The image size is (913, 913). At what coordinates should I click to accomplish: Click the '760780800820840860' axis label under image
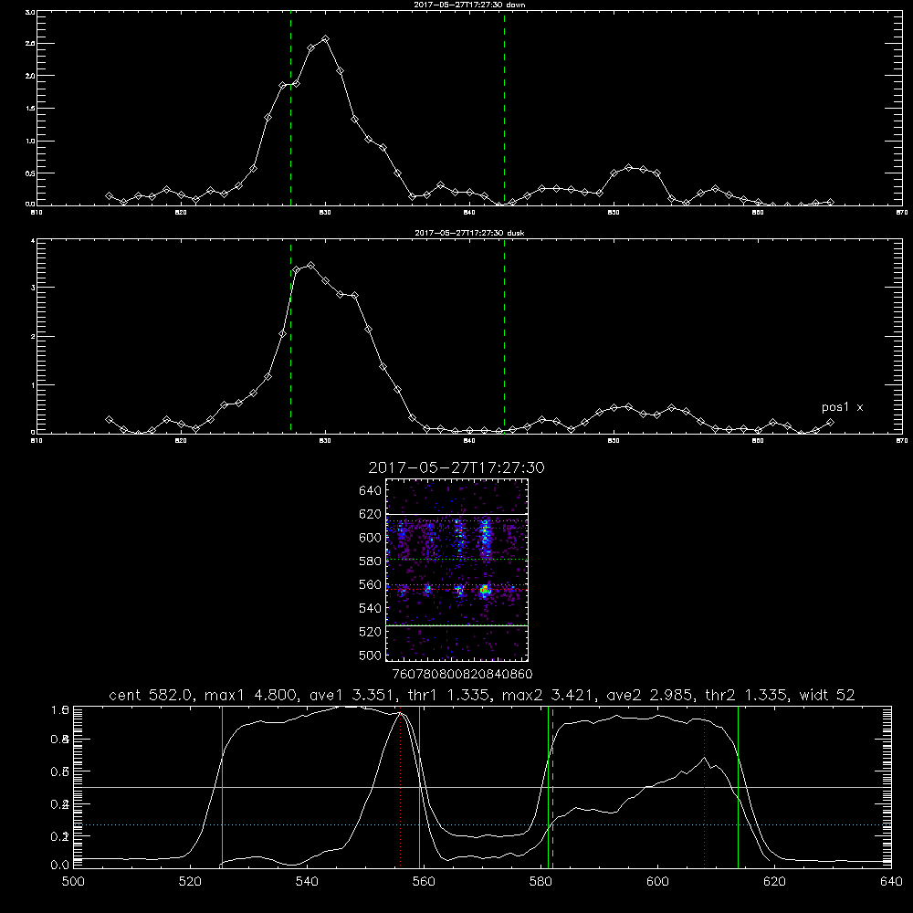(462, 675)
